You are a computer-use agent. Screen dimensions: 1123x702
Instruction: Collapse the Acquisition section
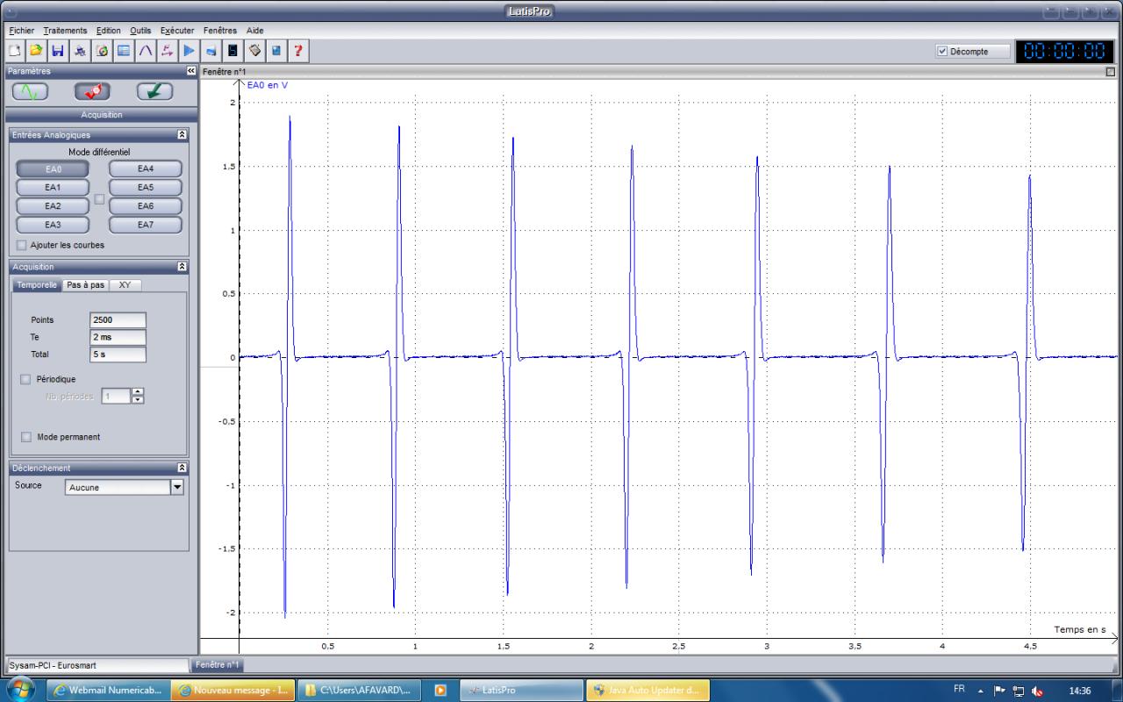pos(182,267)
